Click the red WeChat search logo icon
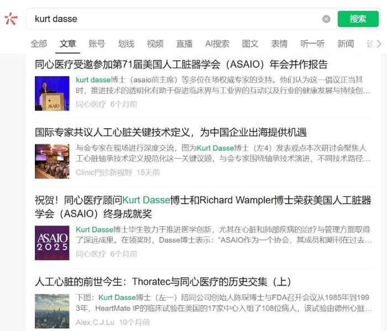This screenshot has height=331, width=387. (11, 19)
